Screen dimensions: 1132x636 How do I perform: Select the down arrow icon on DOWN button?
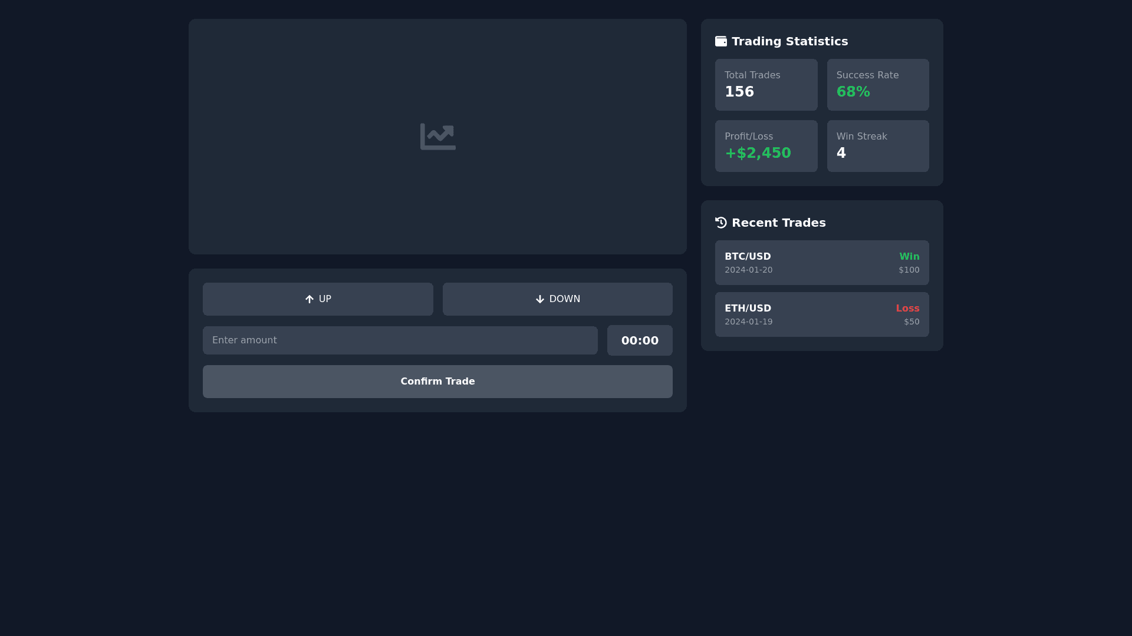(x=539, y=299)
